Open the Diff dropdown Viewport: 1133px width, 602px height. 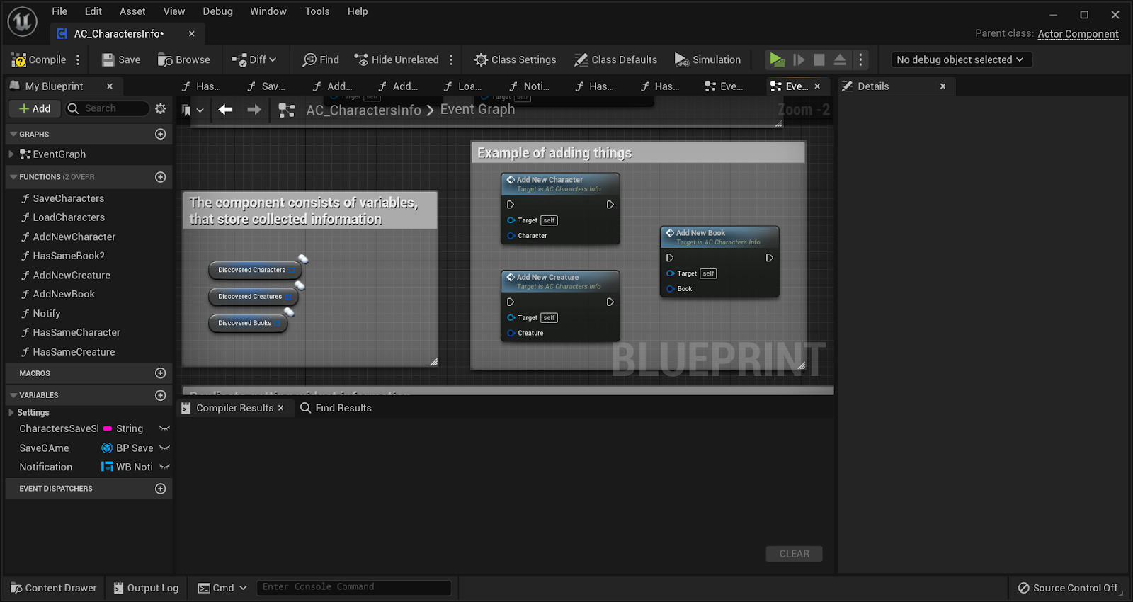254,60
